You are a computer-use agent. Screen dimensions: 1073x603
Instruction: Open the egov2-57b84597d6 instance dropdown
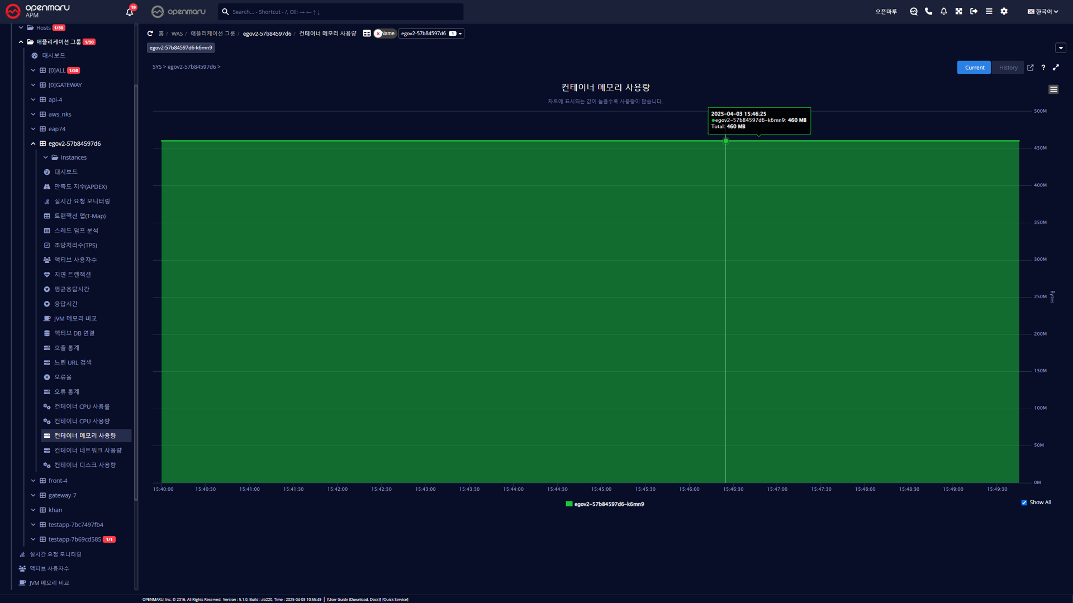pos(431,33)
